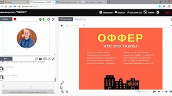
Task: Click the blue shield icon in address bar
Action: [x=160, y=6]
